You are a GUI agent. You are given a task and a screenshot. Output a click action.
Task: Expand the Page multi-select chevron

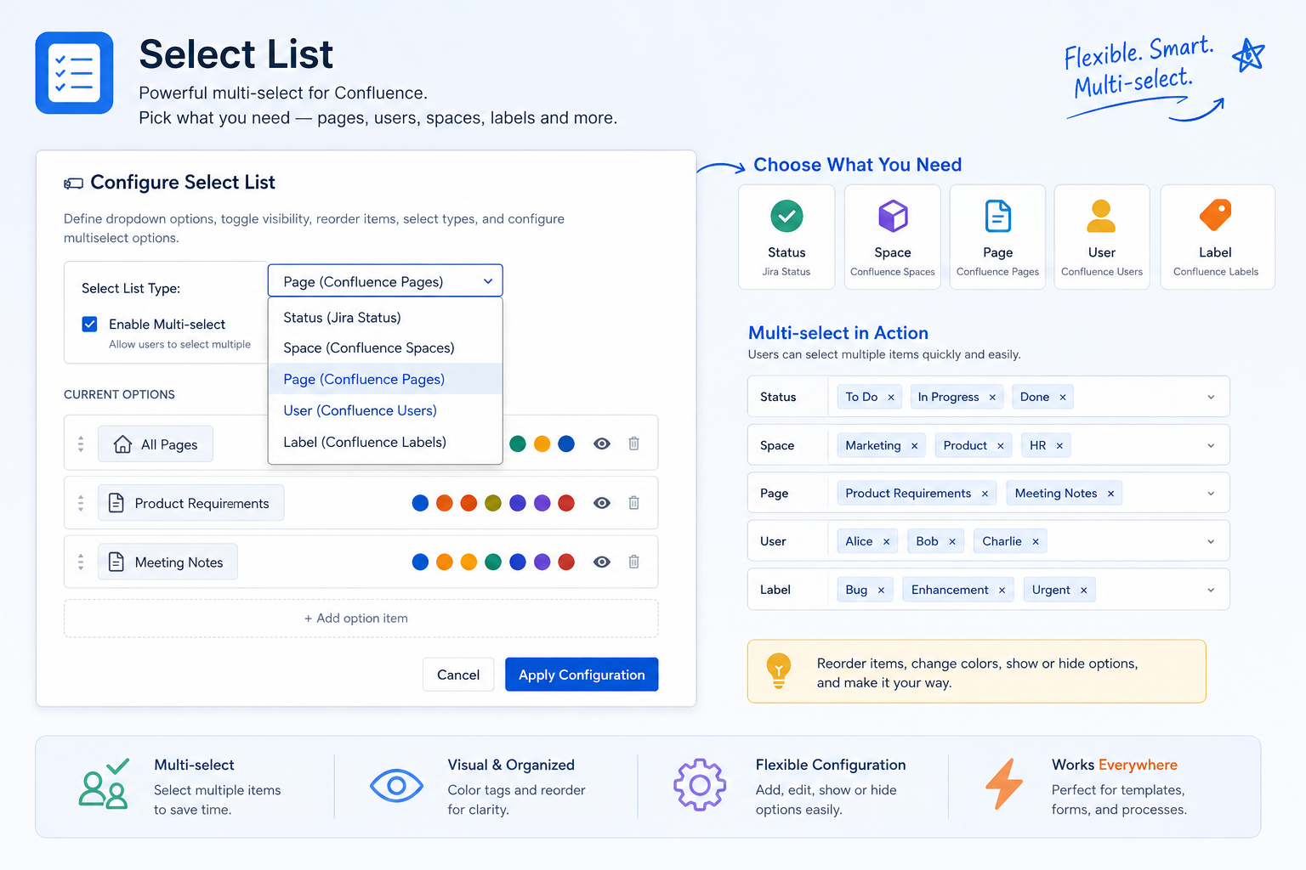coord(1211,494)
